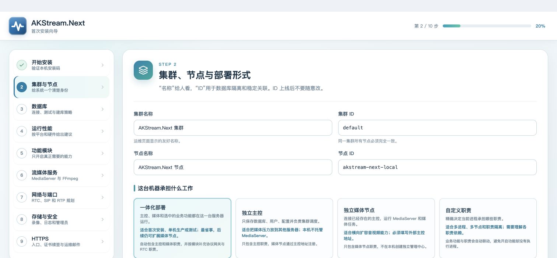Click the number 4 circle for 运行性能
Viewport: 557px width, 258px height.
(x=22, y=131)
